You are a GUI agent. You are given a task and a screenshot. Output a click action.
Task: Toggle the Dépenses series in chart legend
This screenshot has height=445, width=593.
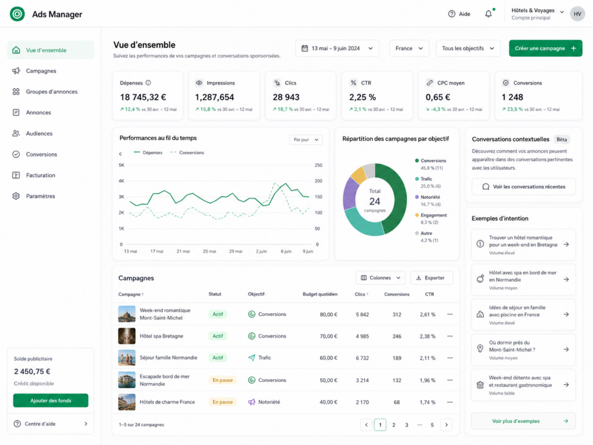[x=148, y=152]
